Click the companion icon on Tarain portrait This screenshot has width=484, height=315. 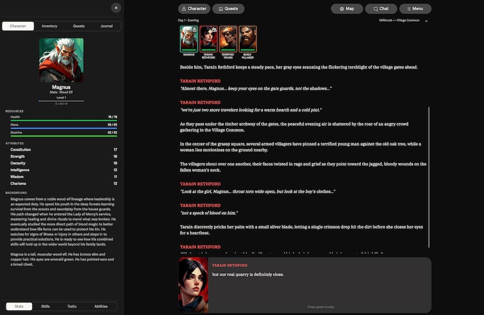point(214,30)
